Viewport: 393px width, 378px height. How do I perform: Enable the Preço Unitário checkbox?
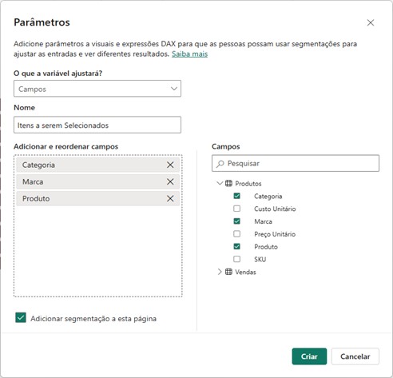tap(236, 234)
